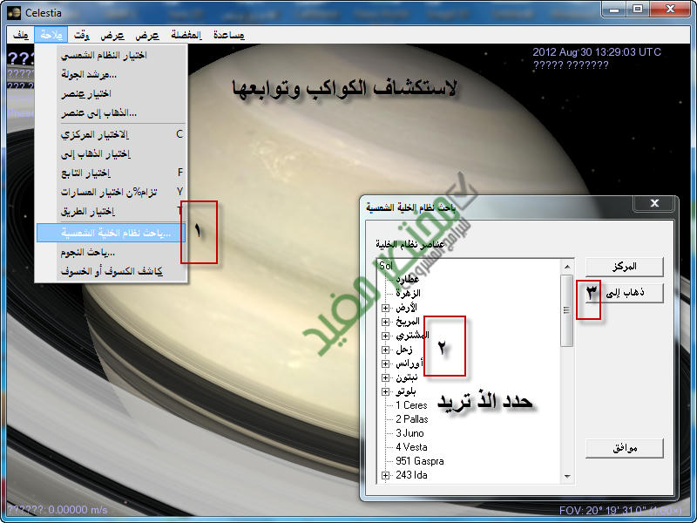This screenshot has width=697, height=523.
Task: Click the tree scrollbar up arrow
Action: (567, 267)
